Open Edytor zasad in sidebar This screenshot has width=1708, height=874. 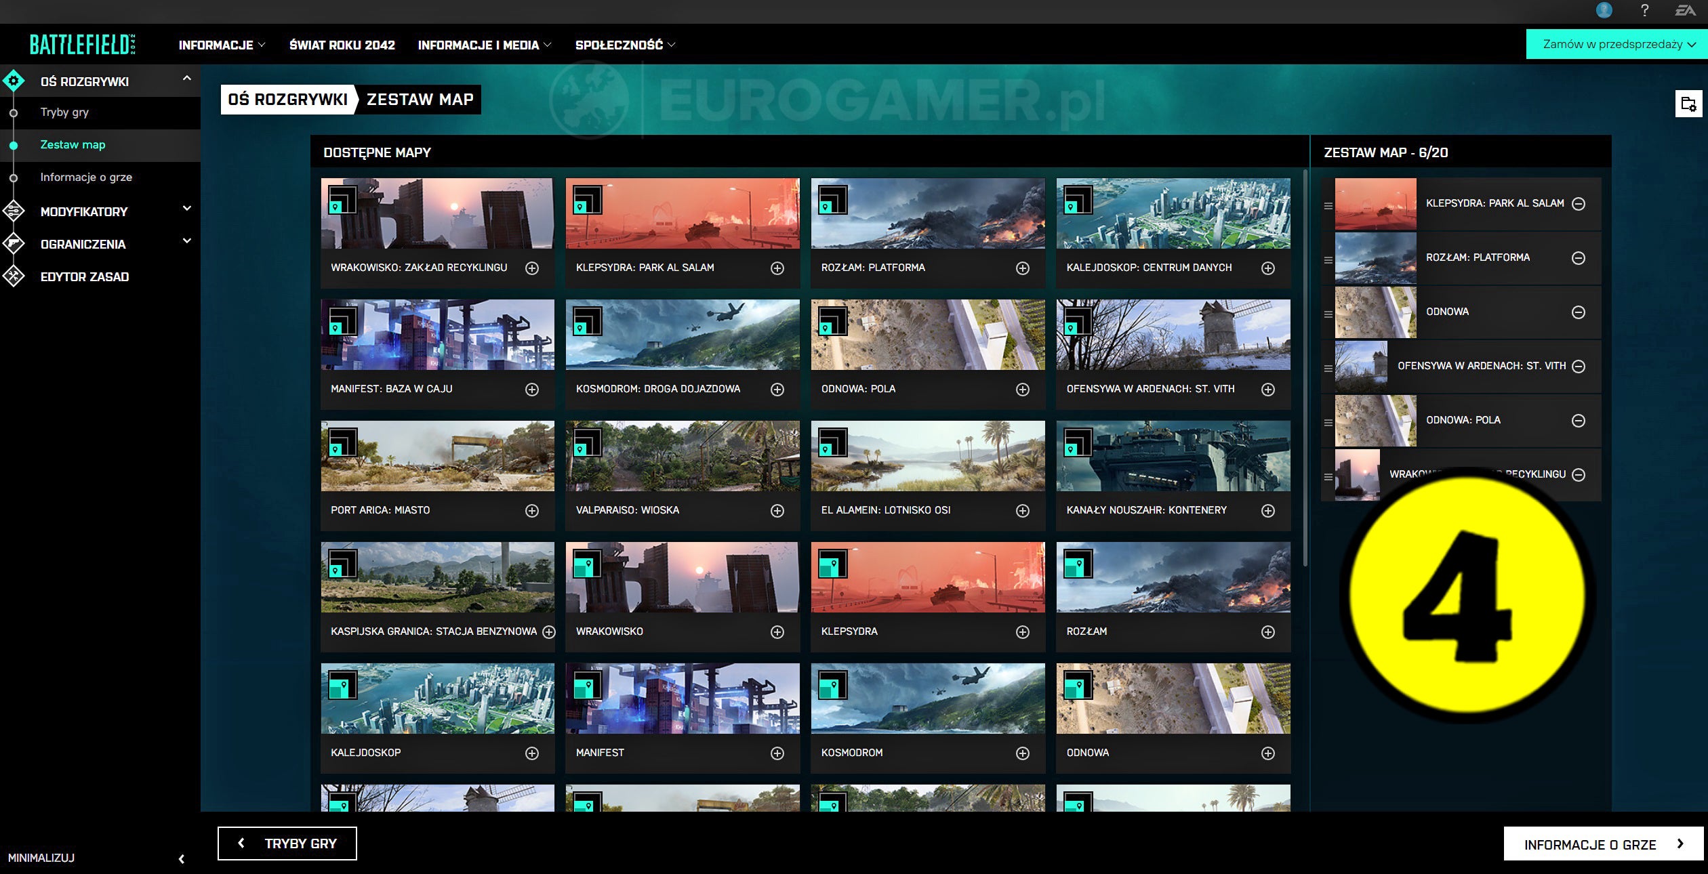pyautogui.click(x=85, y=277)
